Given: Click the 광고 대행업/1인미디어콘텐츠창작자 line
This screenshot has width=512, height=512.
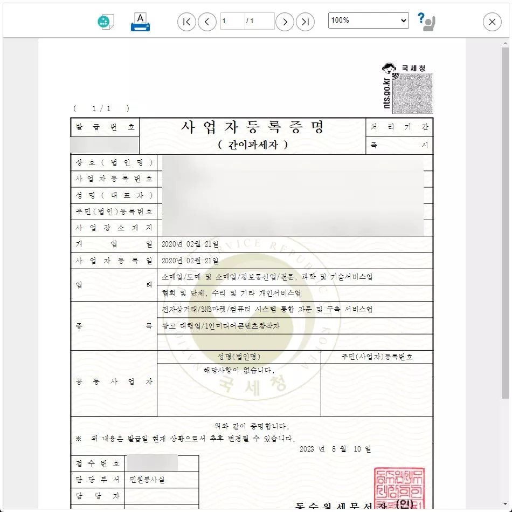Looking at the screenshot, I should pos(221,326).
